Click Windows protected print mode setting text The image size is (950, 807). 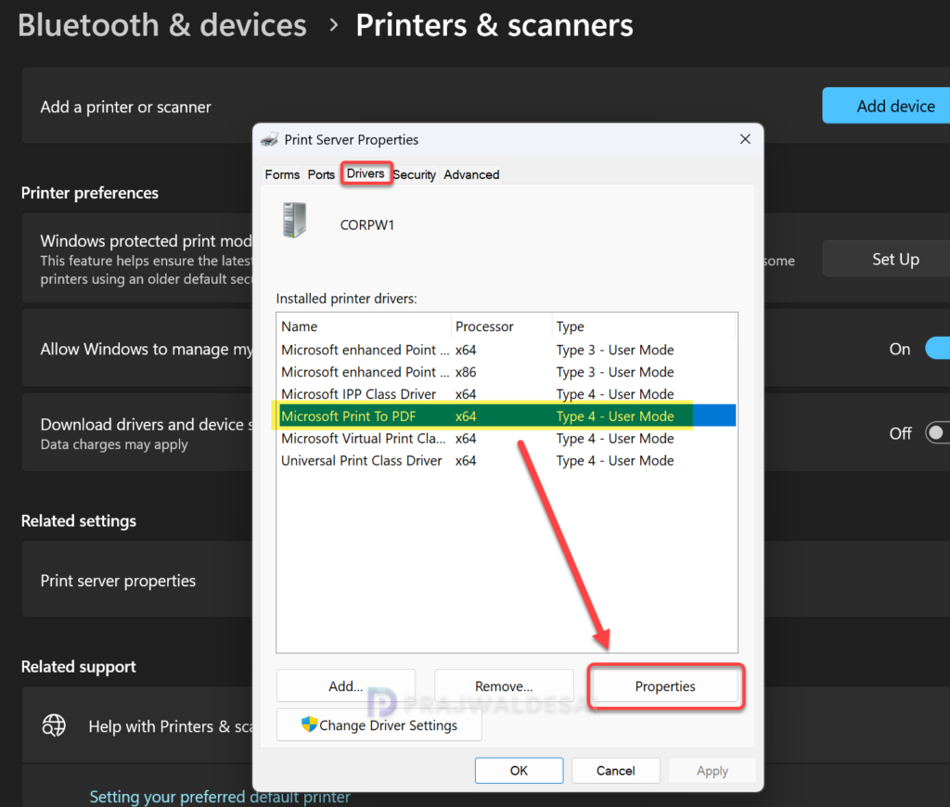pos(146,240)
